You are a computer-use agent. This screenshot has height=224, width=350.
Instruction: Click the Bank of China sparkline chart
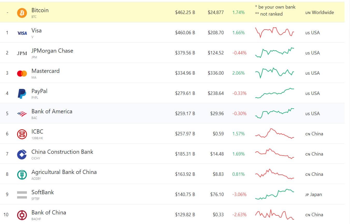(275, 214)
